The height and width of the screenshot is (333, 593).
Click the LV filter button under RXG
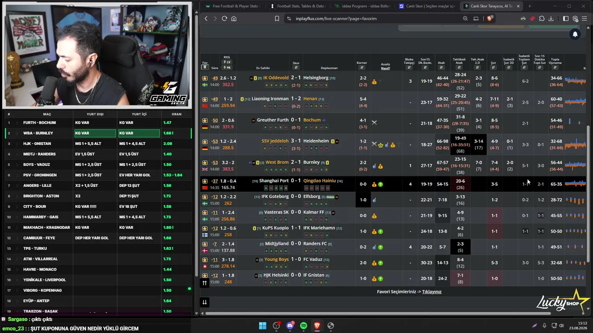click(x=227, y=62)
